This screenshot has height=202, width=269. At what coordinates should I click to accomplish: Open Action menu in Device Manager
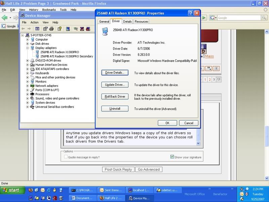(34, 22)
